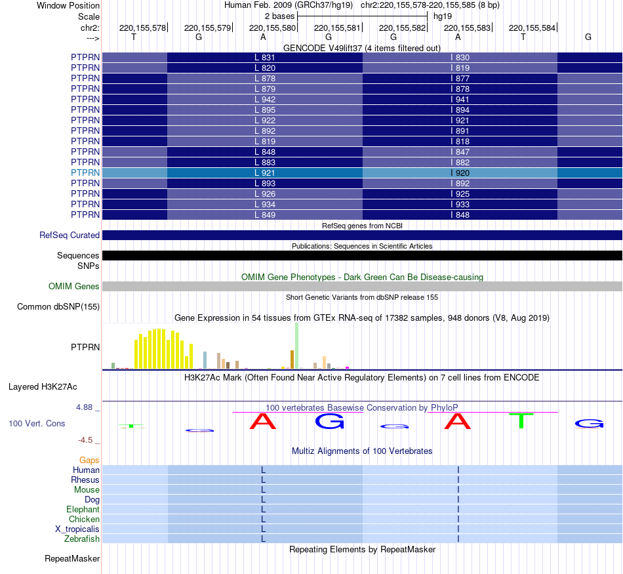The image size is (623, 574).
Task: Click the tall light-green GTEx tissue bar
Action: point(297,346)
